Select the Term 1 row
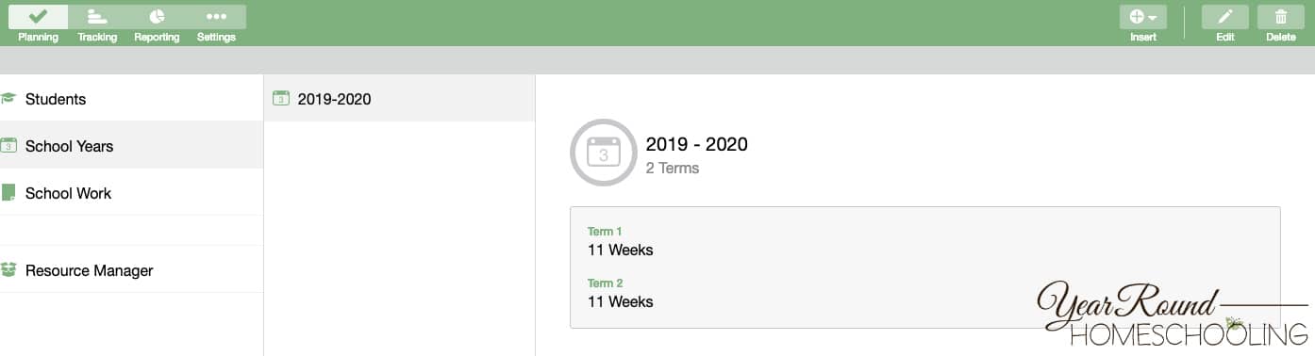Viewport: 1315px width, 356px height. point(924,241)
